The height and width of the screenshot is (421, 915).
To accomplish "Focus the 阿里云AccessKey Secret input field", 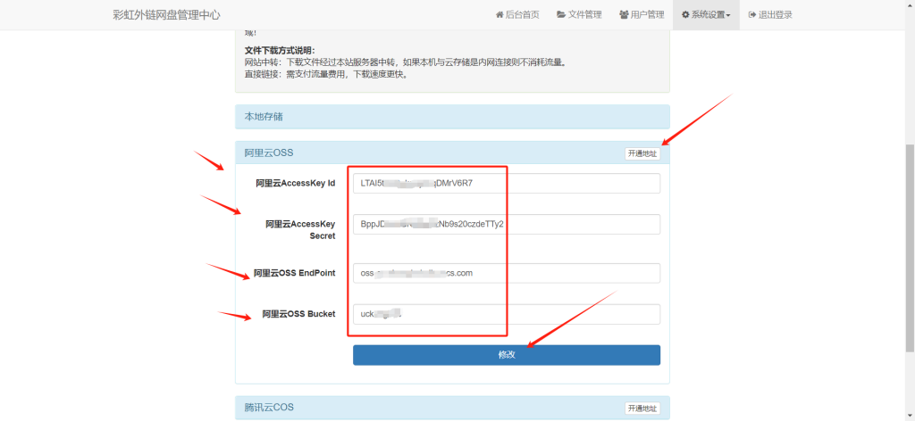I will pyautogui.click(x=507, y=224).
